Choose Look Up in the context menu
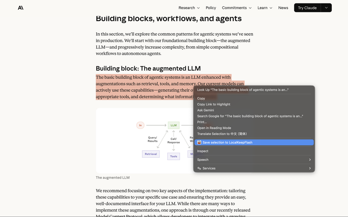Viewport: 348px width, 217px height. (x=254, y=90)
